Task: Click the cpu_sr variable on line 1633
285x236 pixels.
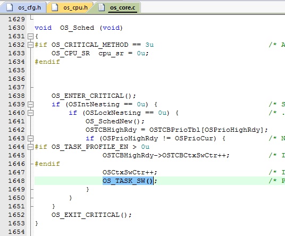Action: [x=111, y=53]
